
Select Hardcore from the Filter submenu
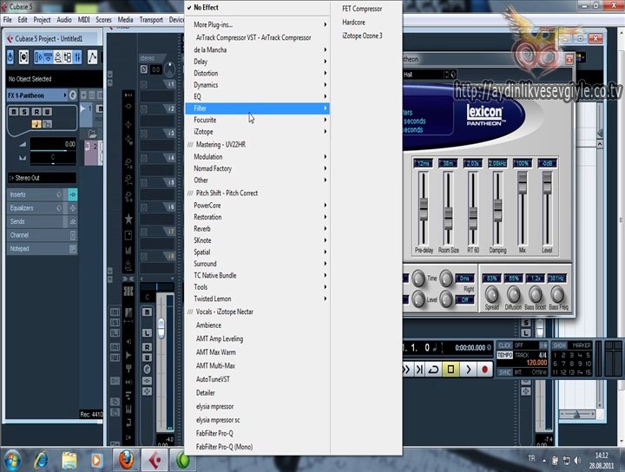tap(353, 22)
